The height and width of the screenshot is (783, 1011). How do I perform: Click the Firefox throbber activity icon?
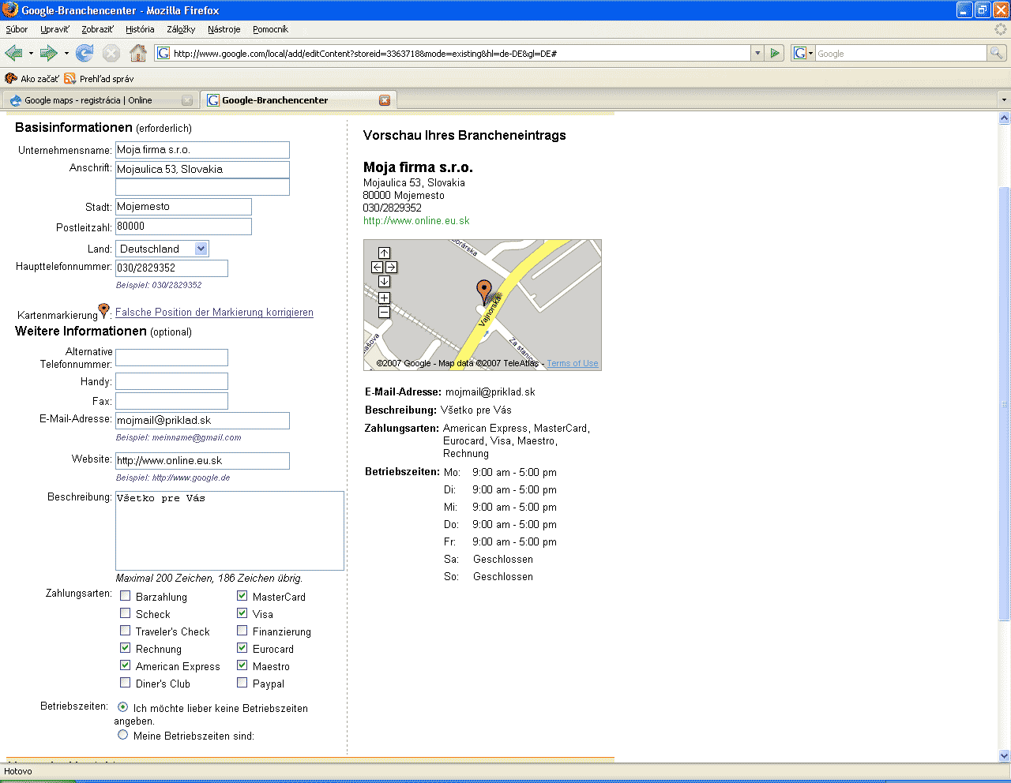pyautogui.click(x=1001, y=29)
